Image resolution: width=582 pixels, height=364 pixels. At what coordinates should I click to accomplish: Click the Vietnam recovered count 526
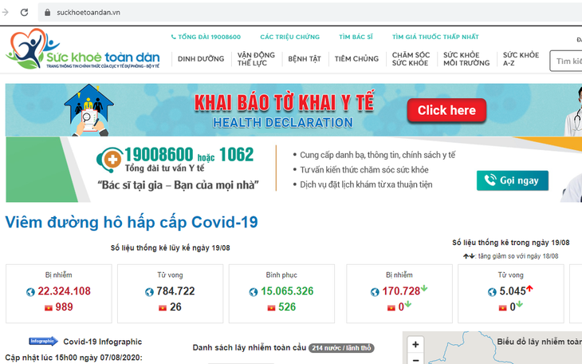(287, 307)
